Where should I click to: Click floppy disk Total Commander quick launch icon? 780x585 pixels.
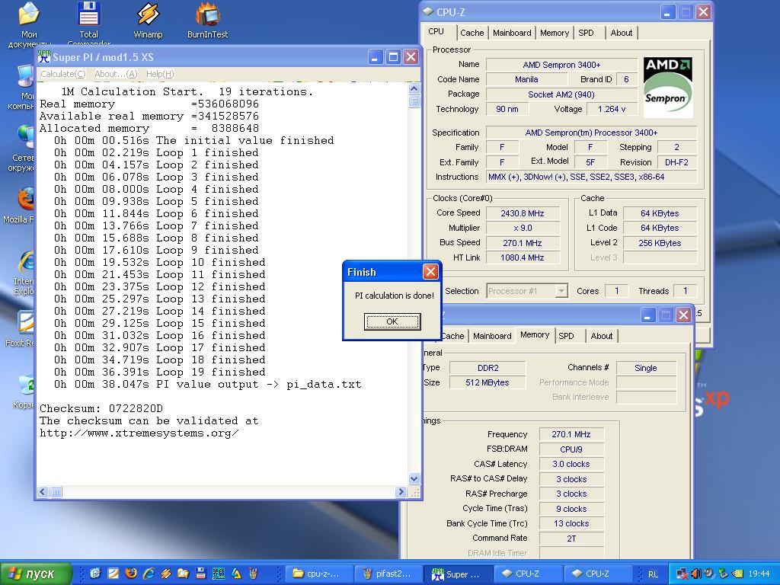tap(200, 574)
